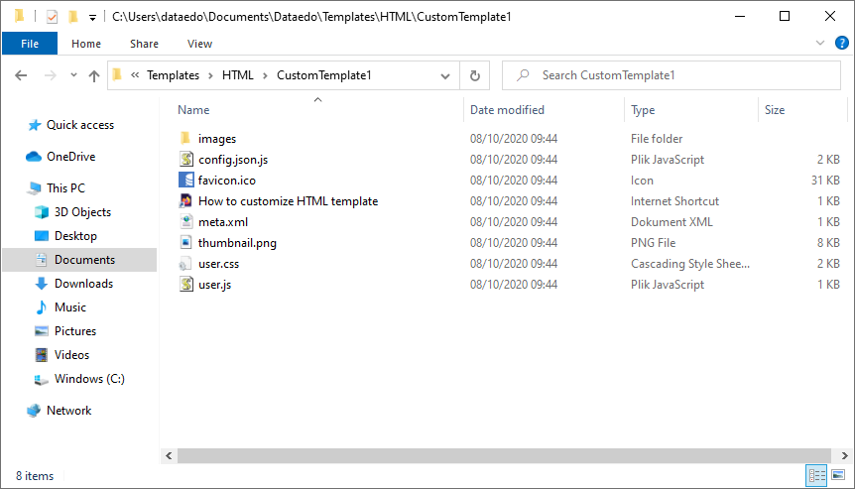Click the Up one level arrow
This screenshot has height=489, width=855.
coord(94,75)
